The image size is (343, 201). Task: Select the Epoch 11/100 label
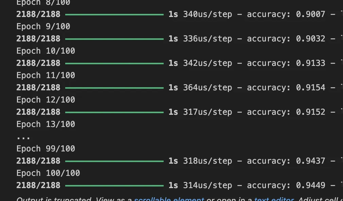[x=46, y=75]
